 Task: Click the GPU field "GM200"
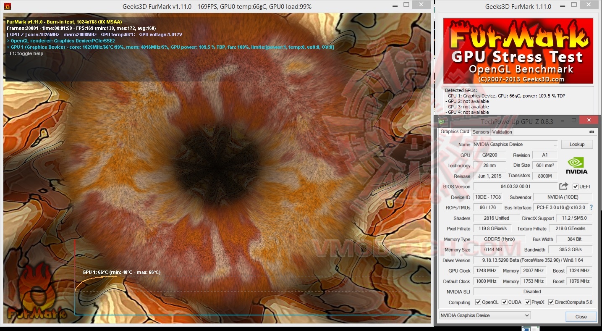click(x=489, y=155)
